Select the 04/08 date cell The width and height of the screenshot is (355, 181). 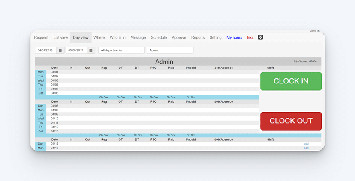coord(54,110)
